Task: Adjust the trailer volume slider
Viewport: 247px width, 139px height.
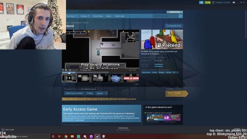Action: click(73, 70)
